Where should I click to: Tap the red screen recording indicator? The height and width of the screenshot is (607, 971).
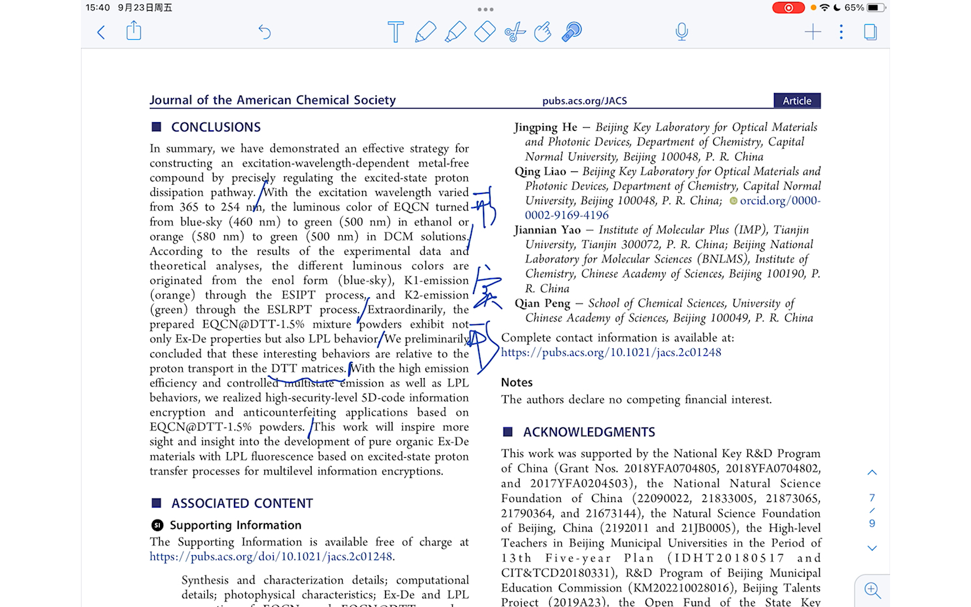point(788,8)
